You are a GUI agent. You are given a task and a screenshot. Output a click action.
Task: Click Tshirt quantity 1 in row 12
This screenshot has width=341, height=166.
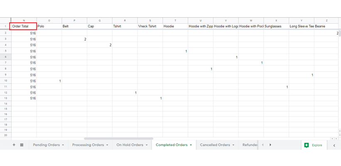click(x=136, y=93)
